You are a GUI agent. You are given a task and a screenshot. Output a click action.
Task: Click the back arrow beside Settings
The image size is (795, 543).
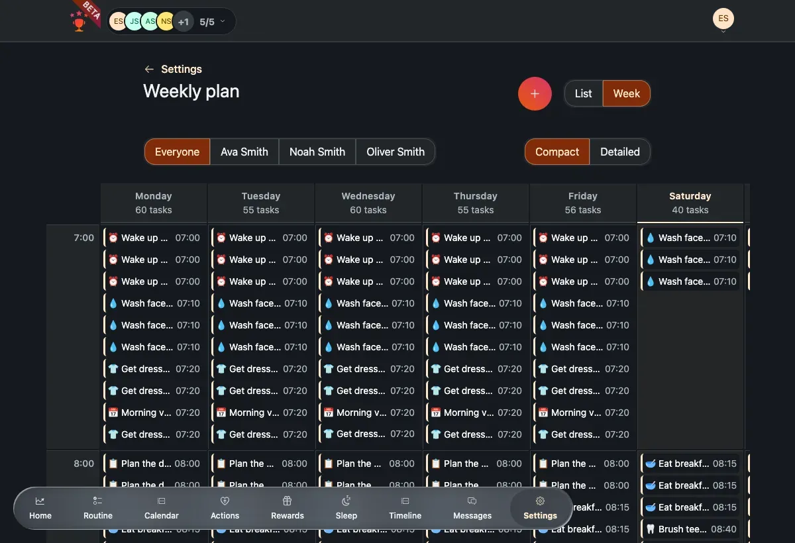pyautogui.click(x=149, y=70)
